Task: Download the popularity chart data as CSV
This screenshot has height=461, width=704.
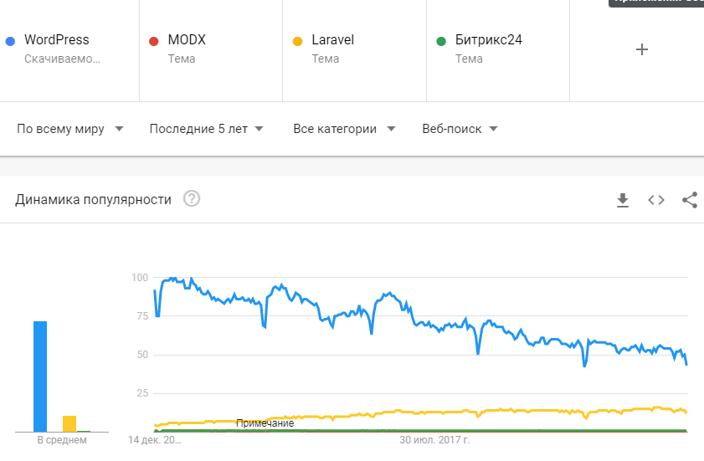Action: 622,200
